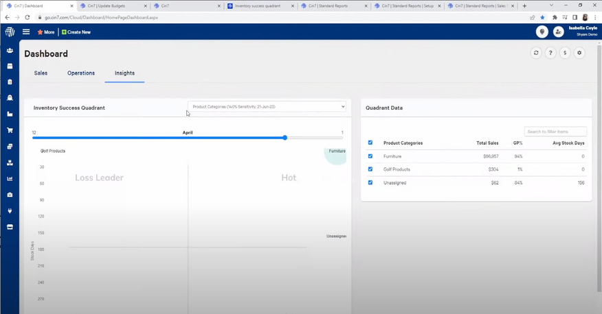Click the contacts people sidebar icon
The height and width of the screenshot is (314, 602).
pyautogui.click(x=10, y=50)
